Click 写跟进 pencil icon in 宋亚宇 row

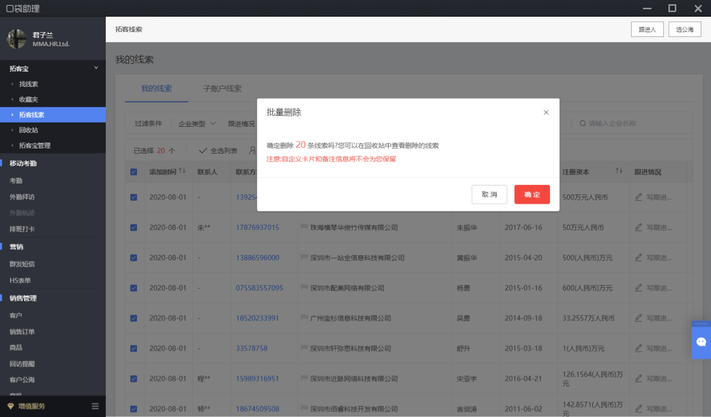click(638, 379)
